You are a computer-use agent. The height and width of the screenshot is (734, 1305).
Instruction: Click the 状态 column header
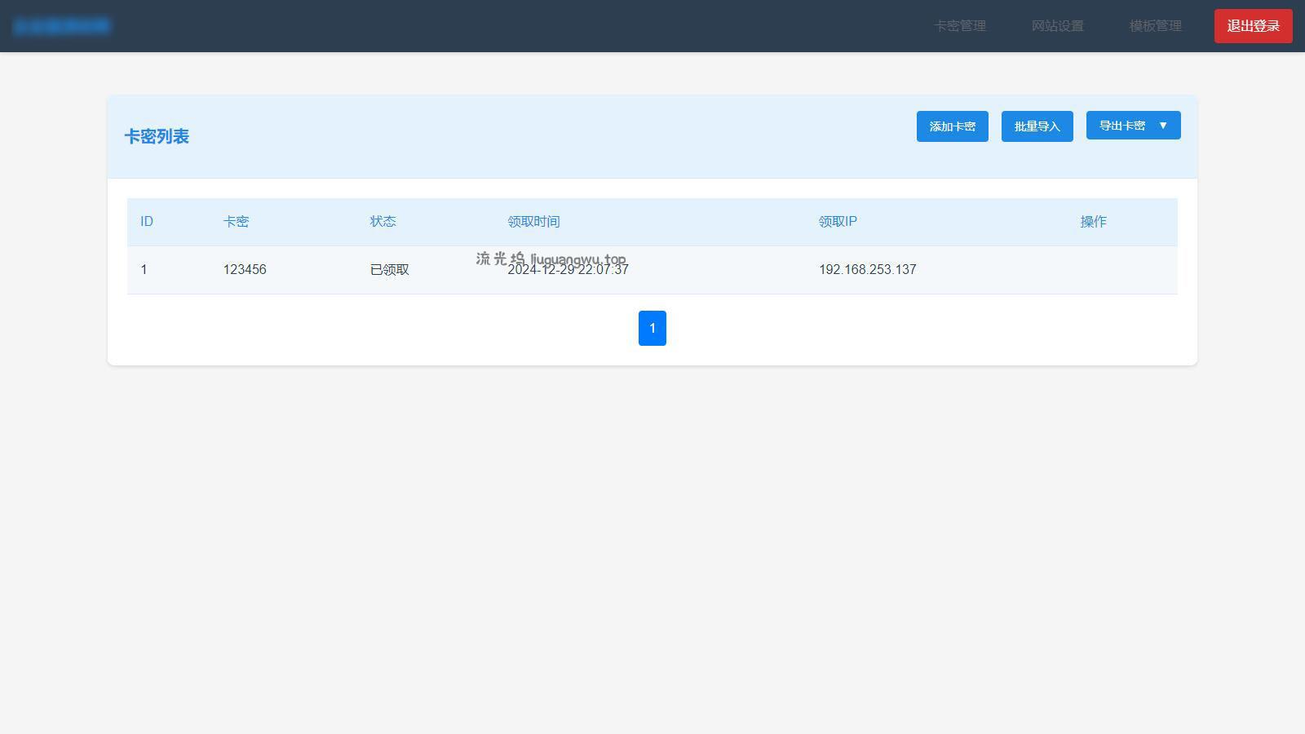pos(383,222)
